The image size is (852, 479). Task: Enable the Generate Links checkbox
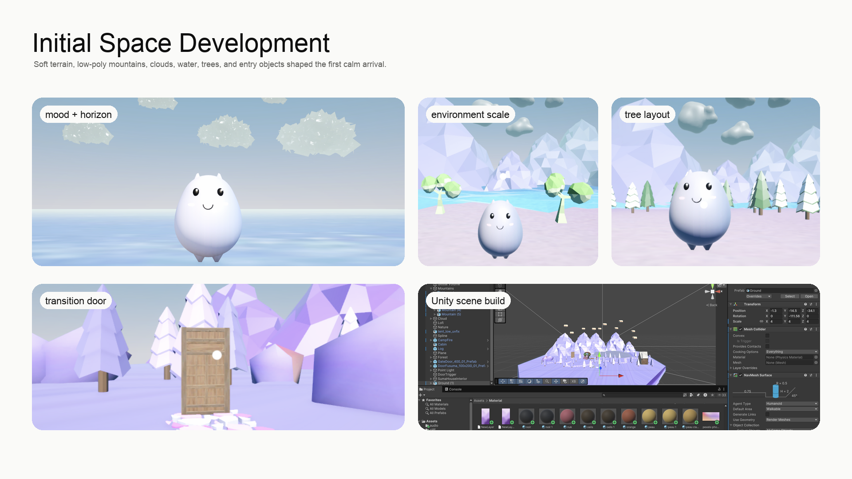pos(767,414)
